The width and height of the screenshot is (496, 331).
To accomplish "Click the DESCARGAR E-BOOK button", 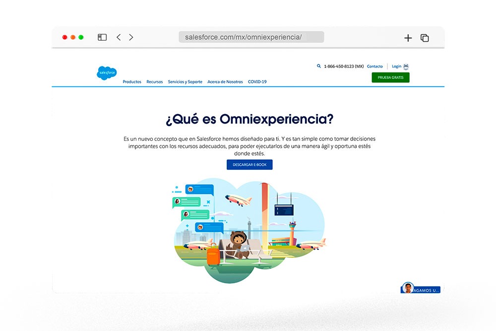I will 249,165.
